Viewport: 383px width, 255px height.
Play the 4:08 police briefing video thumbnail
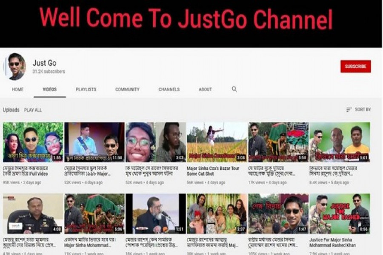(x=33, y=213)
